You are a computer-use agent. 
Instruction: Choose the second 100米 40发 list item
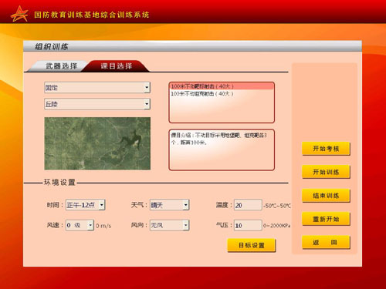click(222, 94)
